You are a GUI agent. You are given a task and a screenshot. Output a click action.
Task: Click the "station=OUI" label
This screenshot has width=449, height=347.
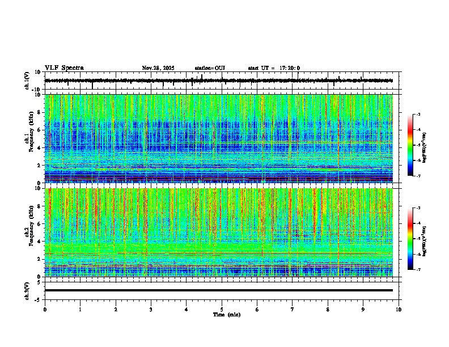tap(210, 68)
